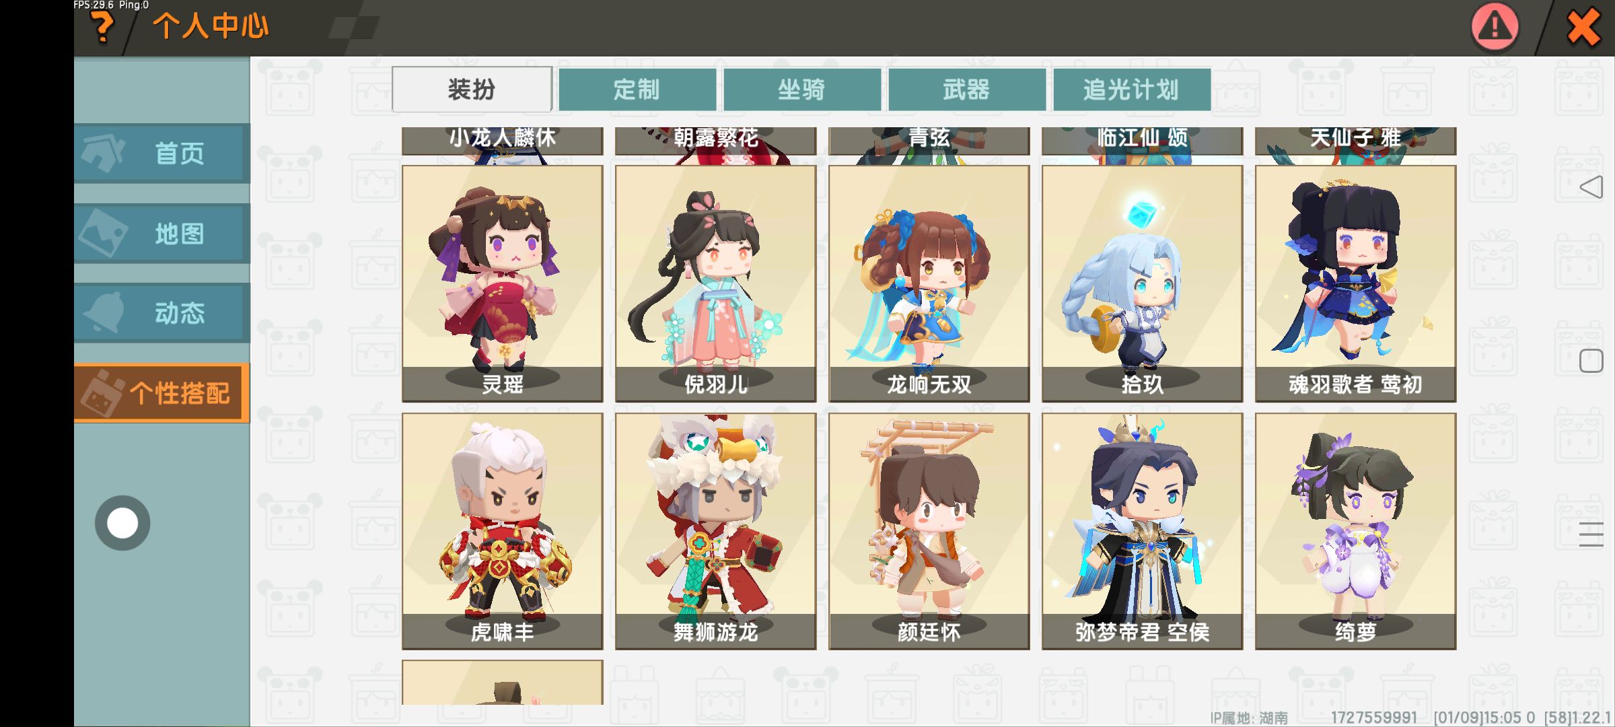The image size is (1615, 727).
Task: Select the 灵瑶 skin thumbnail
Action: 502,283
